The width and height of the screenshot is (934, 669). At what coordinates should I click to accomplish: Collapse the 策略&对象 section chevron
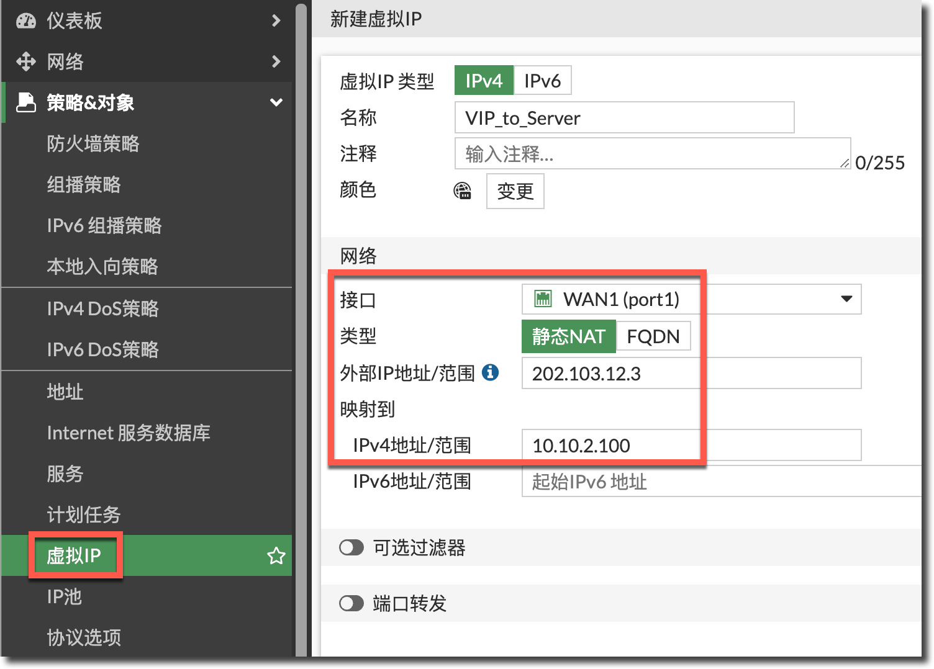pyautogui.click(x=276, y=102)
